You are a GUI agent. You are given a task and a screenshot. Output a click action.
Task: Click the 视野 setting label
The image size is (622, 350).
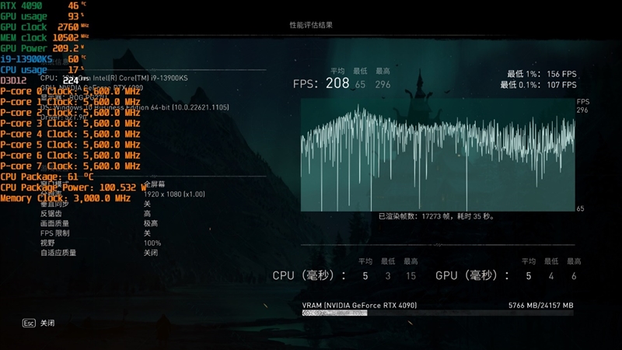tap(47, 243)
